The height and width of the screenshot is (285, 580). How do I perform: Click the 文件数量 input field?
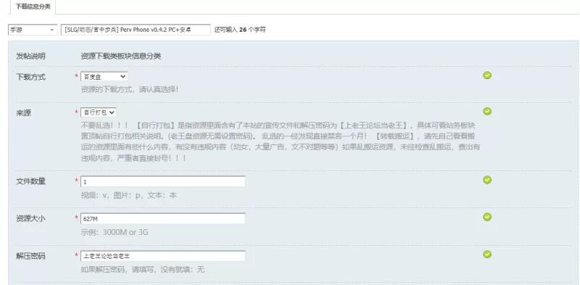click(x=162, y=182)
